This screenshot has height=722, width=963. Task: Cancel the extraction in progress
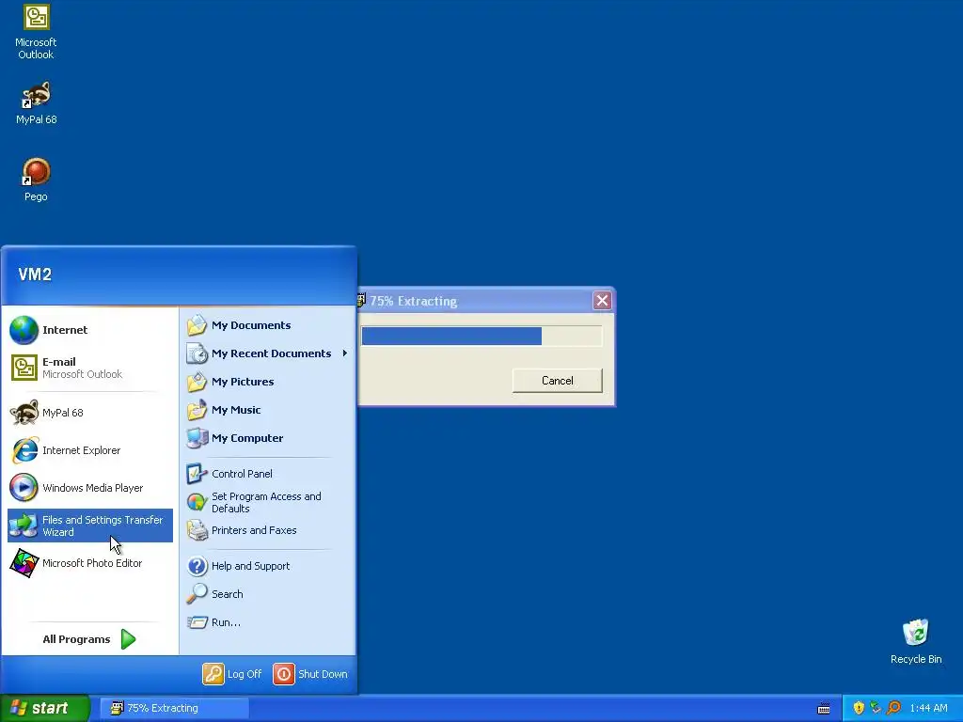click(x=557, y=381)
